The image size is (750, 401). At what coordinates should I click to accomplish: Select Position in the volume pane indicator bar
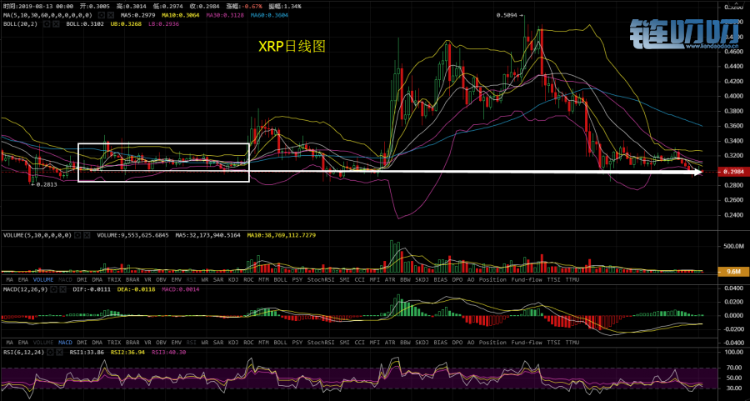coord(492,279)
